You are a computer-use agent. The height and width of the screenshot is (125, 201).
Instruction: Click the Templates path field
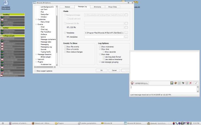click(104, 33)
